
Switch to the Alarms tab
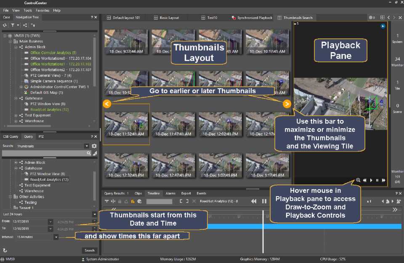pos(170,193)
